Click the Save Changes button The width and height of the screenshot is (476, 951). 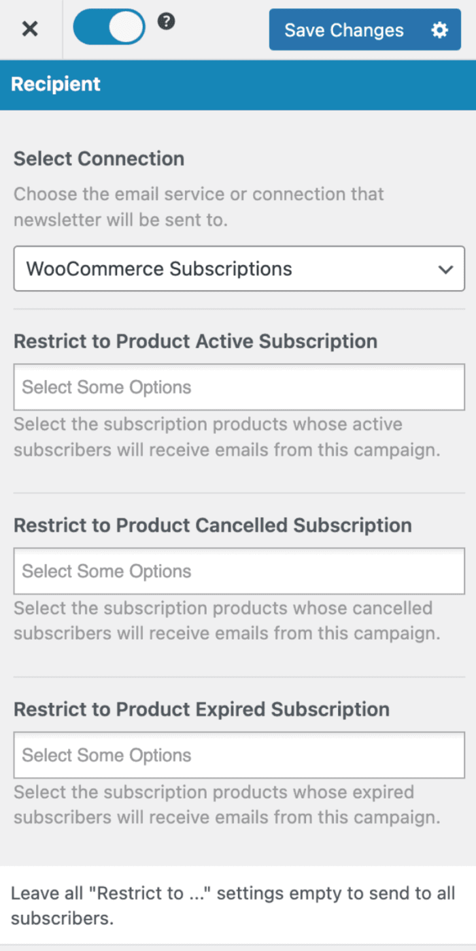(344, 30)
